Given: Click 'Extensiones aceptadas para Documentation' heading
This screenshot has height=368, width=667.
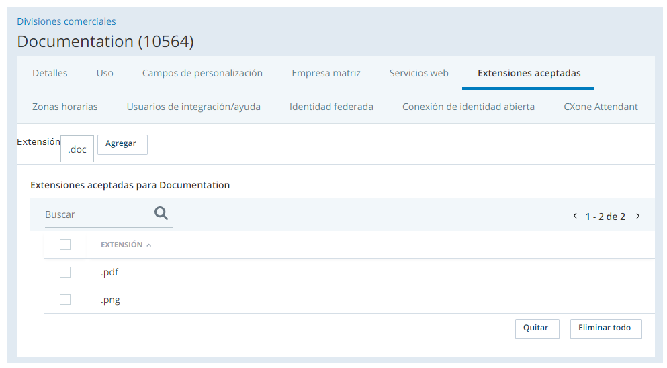Looking at the screenshot, I should click(x=130, y=185).
